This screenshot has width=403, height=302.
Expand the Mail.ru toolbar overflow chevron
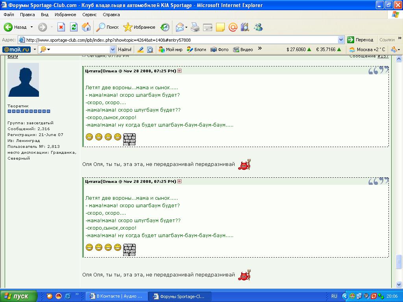click(260, 49)
